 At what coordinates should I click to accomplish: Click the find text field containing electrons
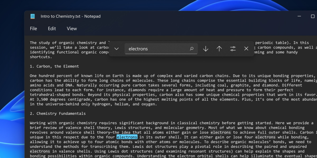click(x=161, y=49)
